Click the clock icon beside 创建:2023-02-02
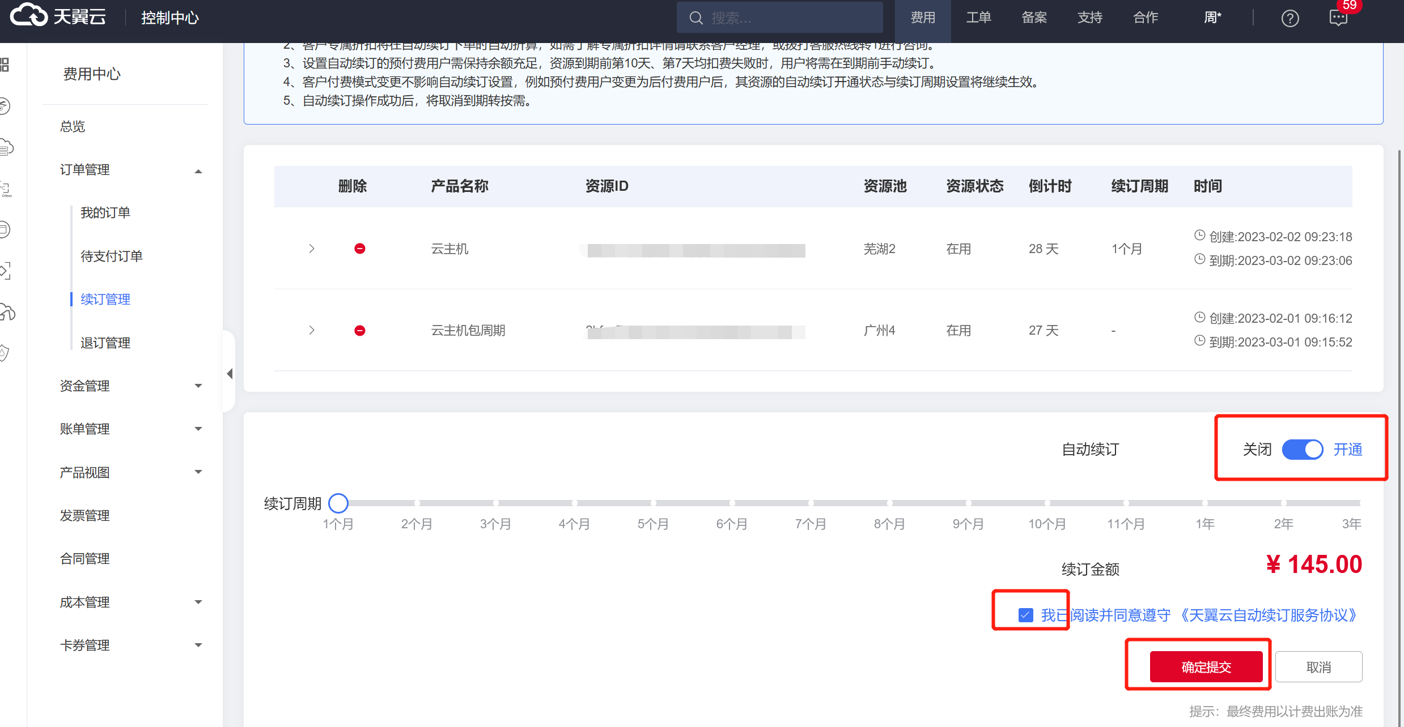Viewport: 1404px width, 727px height. pos(1199,236)
